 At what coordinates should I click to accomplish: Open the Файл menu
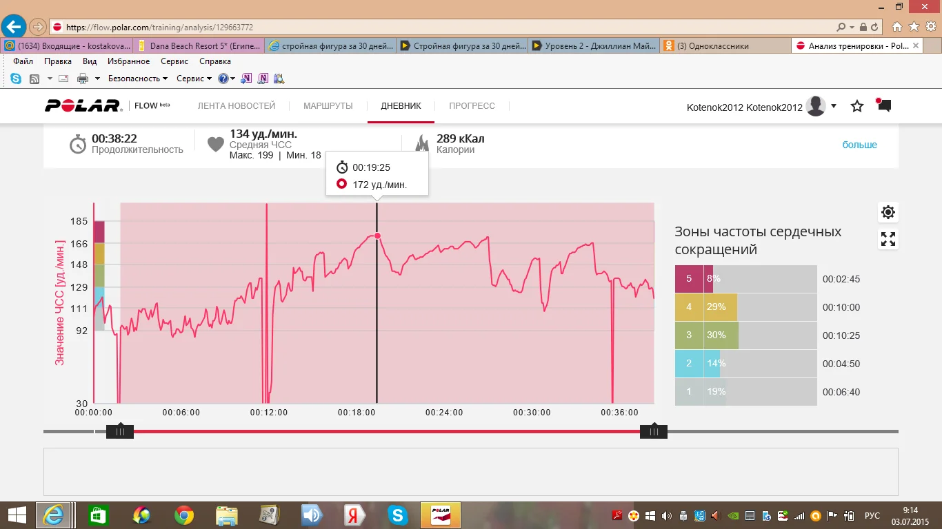click(23, 61)
